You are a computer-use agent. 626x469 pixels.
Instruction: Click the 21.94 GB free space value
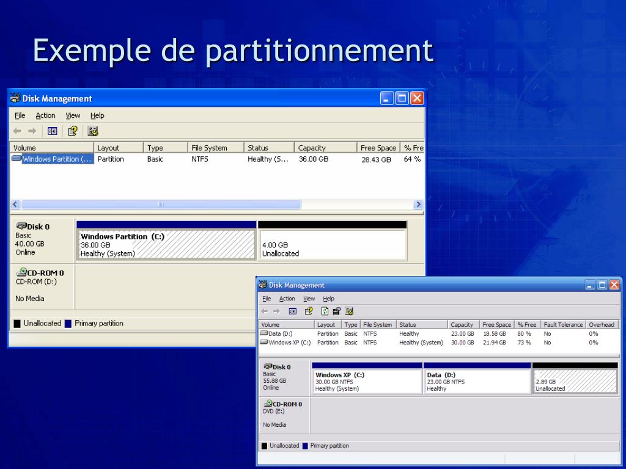(x=495, y=343)
